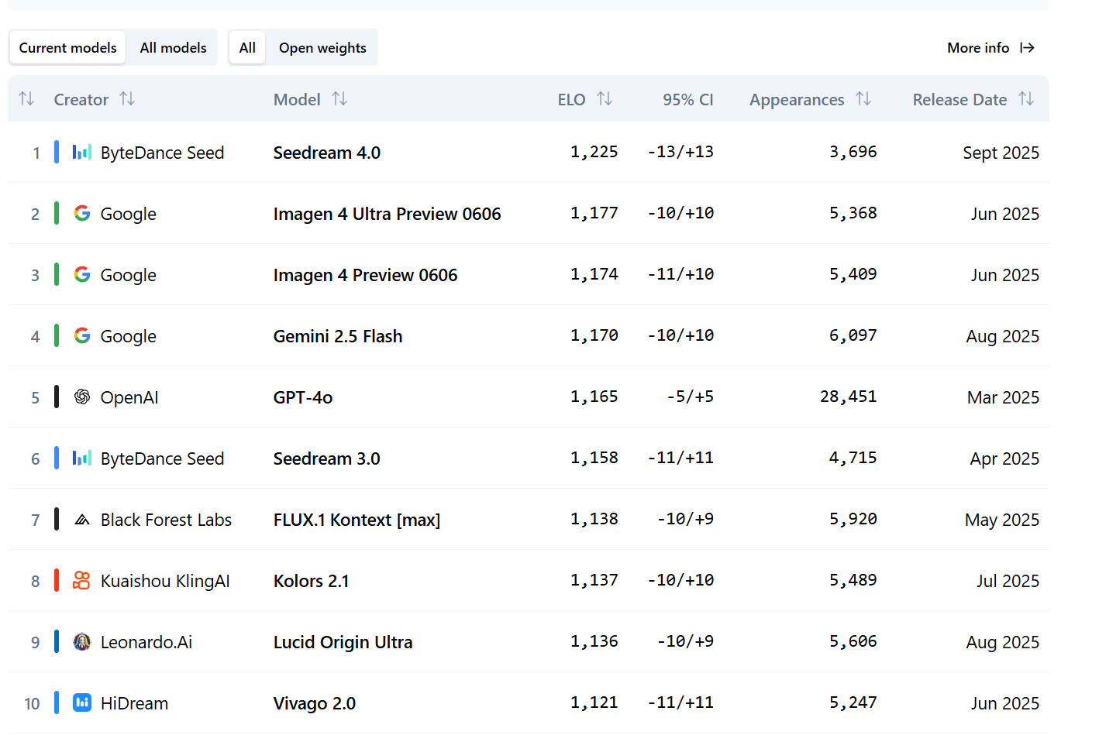The height and width of the screenshot is (735, 1099).
Task: Sort by rank using leftmost sort arrows
Action: [x=26, y=98]
